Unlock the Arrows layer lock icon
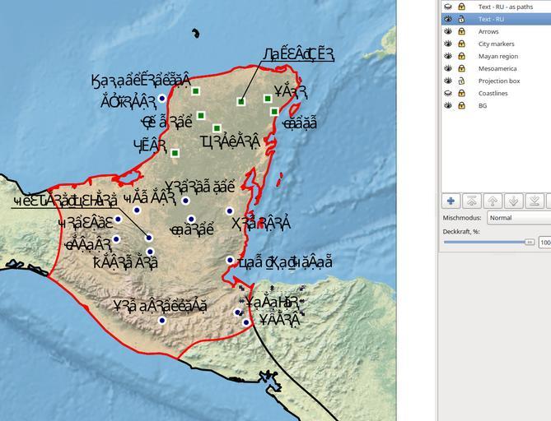This screenshot has width=551, height=421. tap(461, 31)
